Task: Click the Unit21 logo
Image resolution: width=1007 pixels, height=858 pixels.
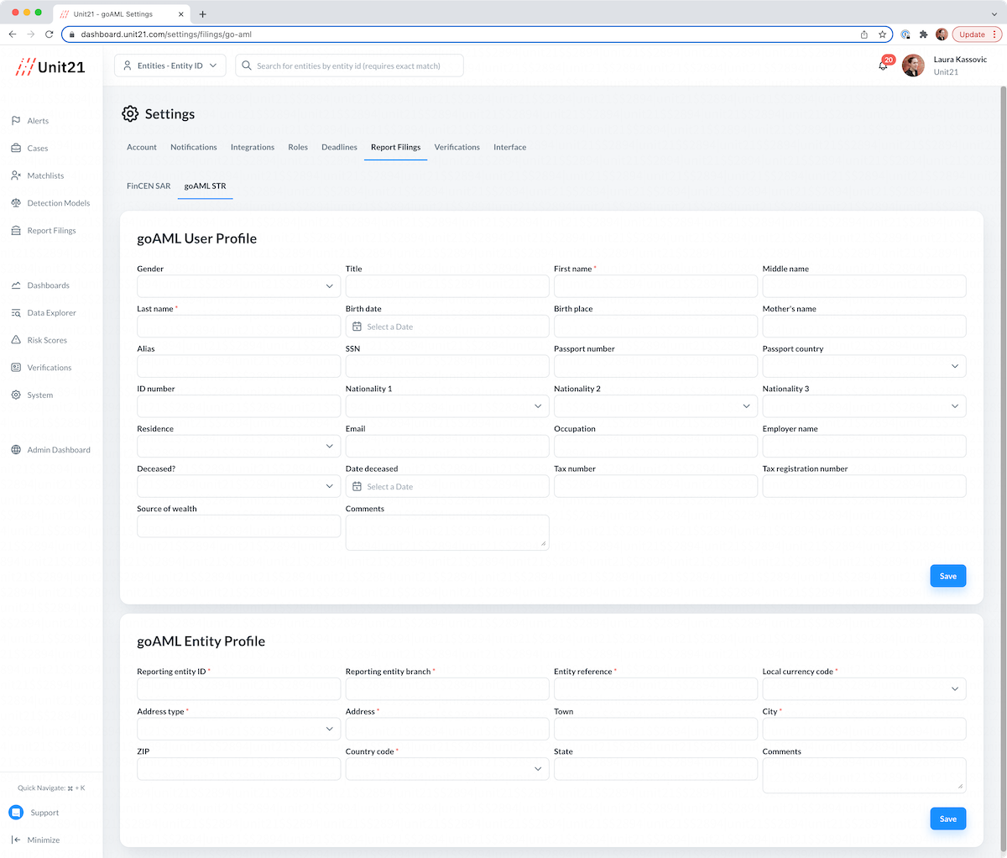Action: [50, 67]
